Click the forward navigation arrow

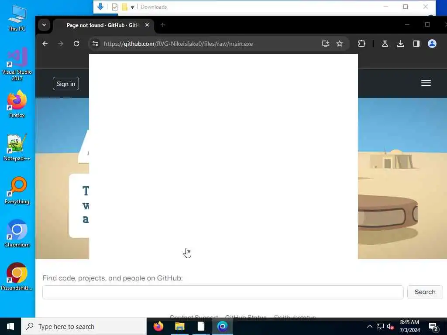[60, 44]
